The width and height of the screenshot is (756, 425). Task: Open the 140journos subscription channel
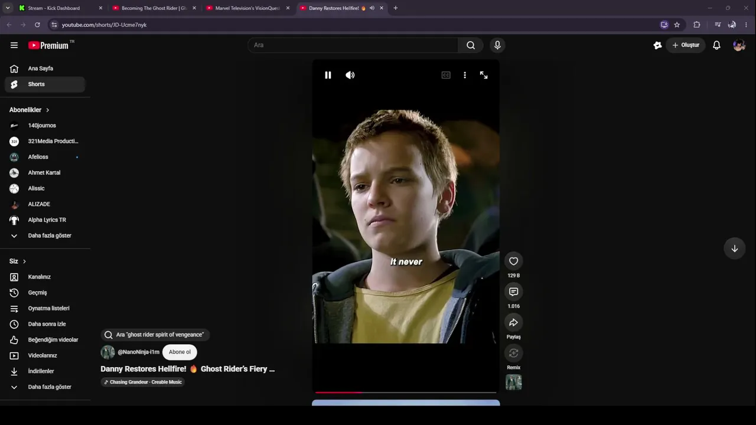45,126
